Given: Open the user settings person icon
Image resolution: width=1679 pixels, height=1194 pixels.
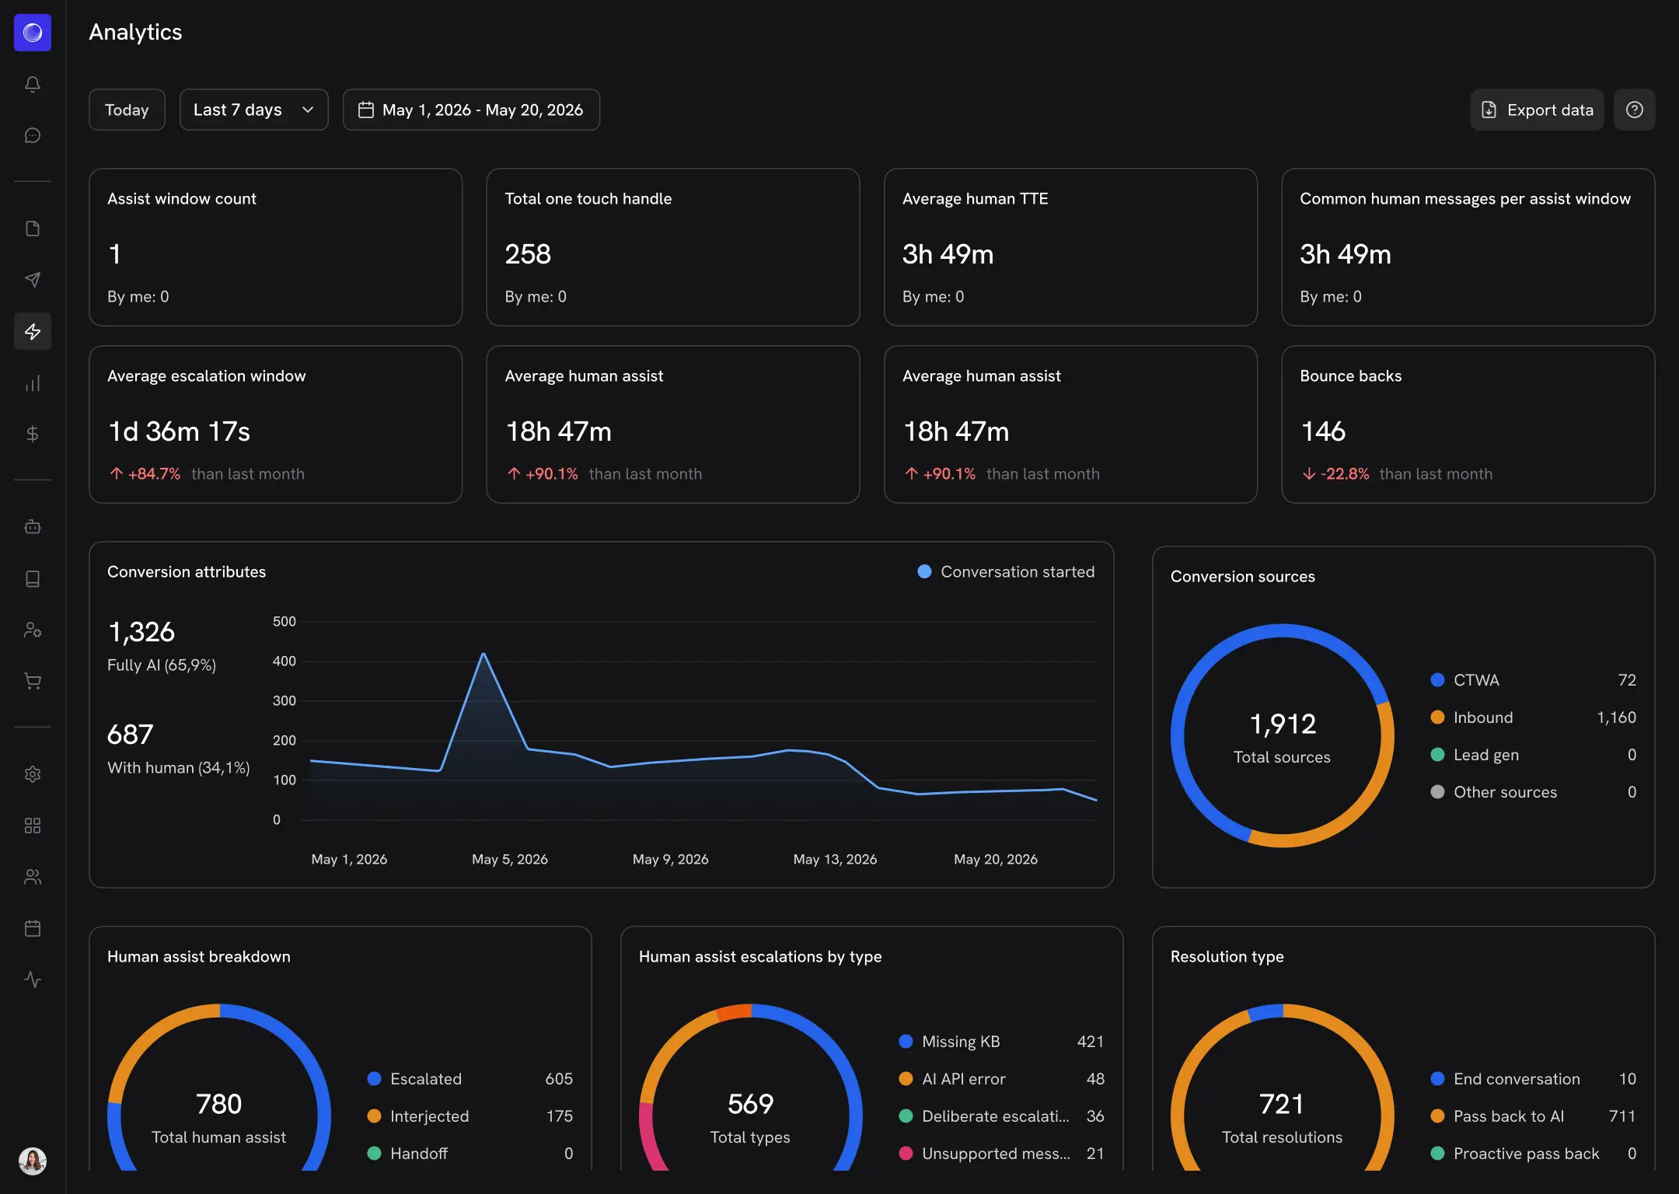Looking at the screenshot, I should click(33, 630).
